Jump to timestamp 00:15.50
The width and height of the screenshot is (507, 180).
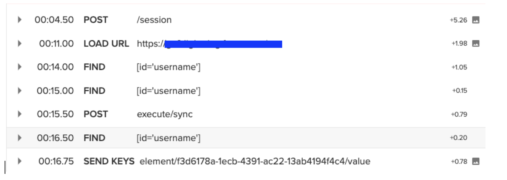click(55, 114)
